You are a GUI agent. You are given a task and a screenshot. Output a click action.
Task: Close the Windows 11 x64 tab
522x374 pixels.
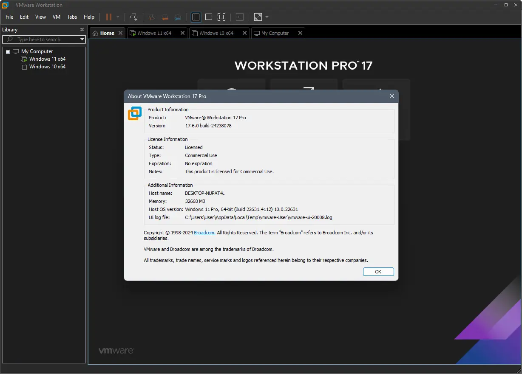coord(183,33)
